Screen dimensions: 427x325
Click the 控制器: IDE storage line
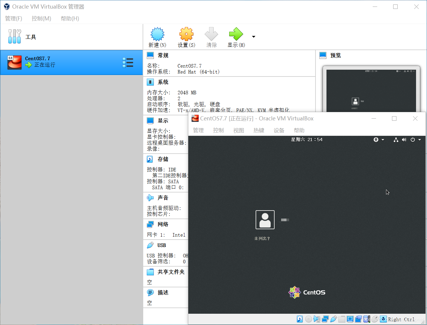point(162,170)
